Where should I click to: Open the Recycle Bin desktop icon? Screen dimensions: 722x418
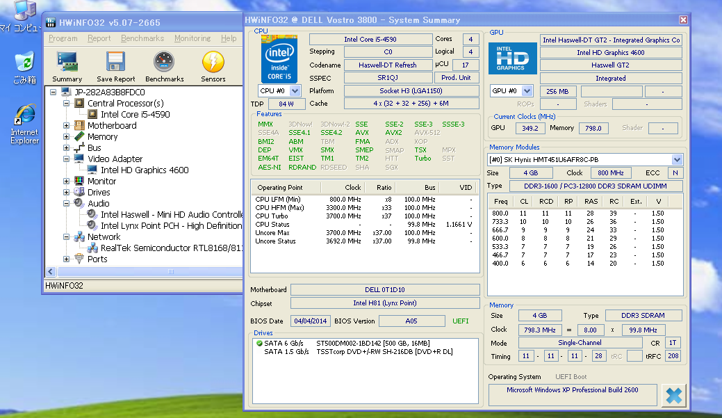pos(24,62)
